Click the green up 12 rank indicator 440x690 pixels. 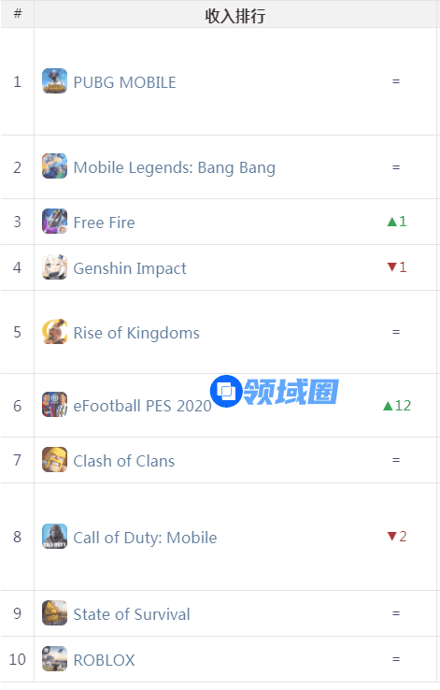tap(397, 405)
